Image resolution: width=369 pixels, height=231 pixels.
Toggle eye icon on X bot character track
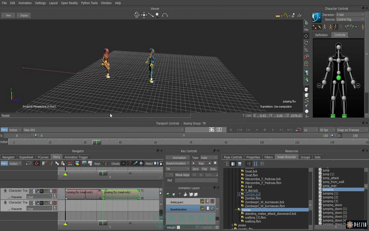click(42, 191)
